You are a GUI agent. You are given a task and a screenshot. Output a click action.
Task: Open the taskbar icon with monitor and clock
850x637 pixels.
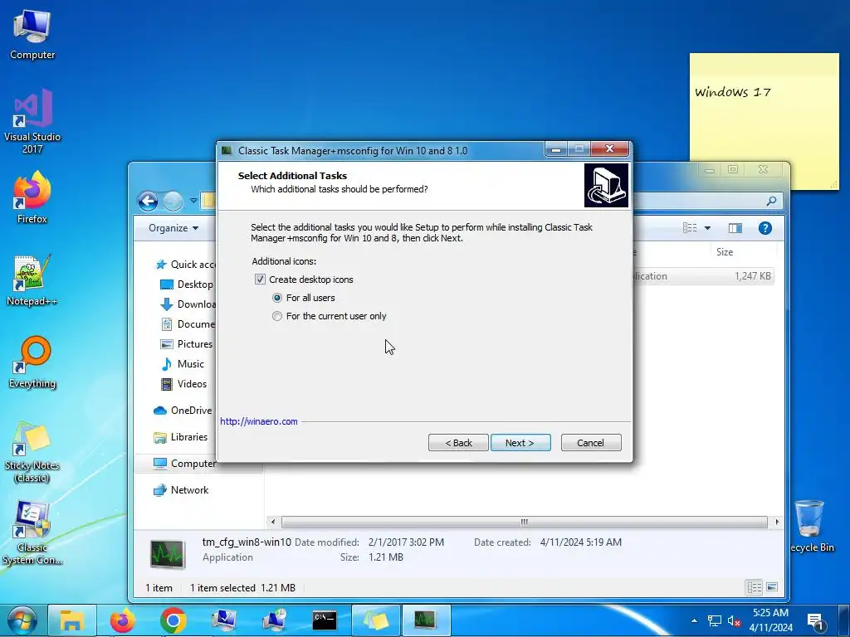pyautogui.click(x=274, y=620)
